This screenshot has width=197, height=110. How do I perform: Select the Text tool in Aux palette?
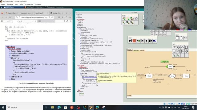pos(185,38)
